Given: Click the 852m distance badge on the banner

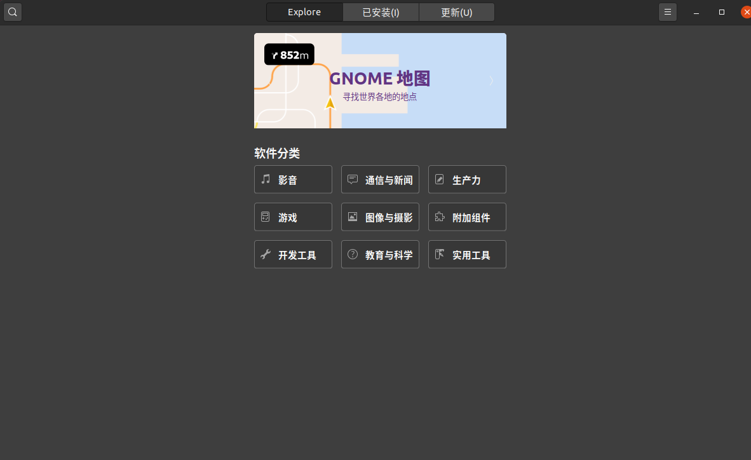Looking at the screenshot, I should point(289,55).
